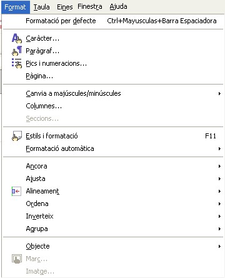Open the Finestra menu
The height and width of the screenshot is (278, 225).
coord(90,7)
